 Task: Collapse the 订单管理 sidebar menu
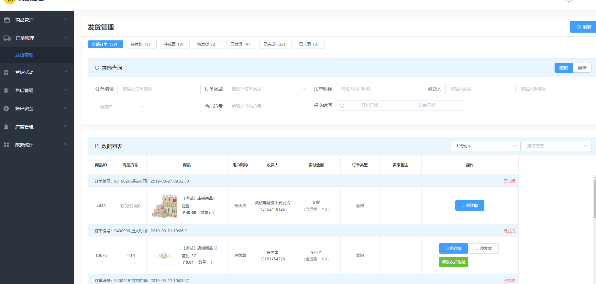point(37,38)
